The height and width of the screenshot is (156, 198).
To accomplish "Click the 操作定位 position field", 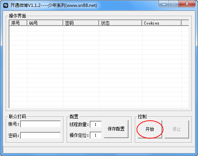I will [95, 135].
